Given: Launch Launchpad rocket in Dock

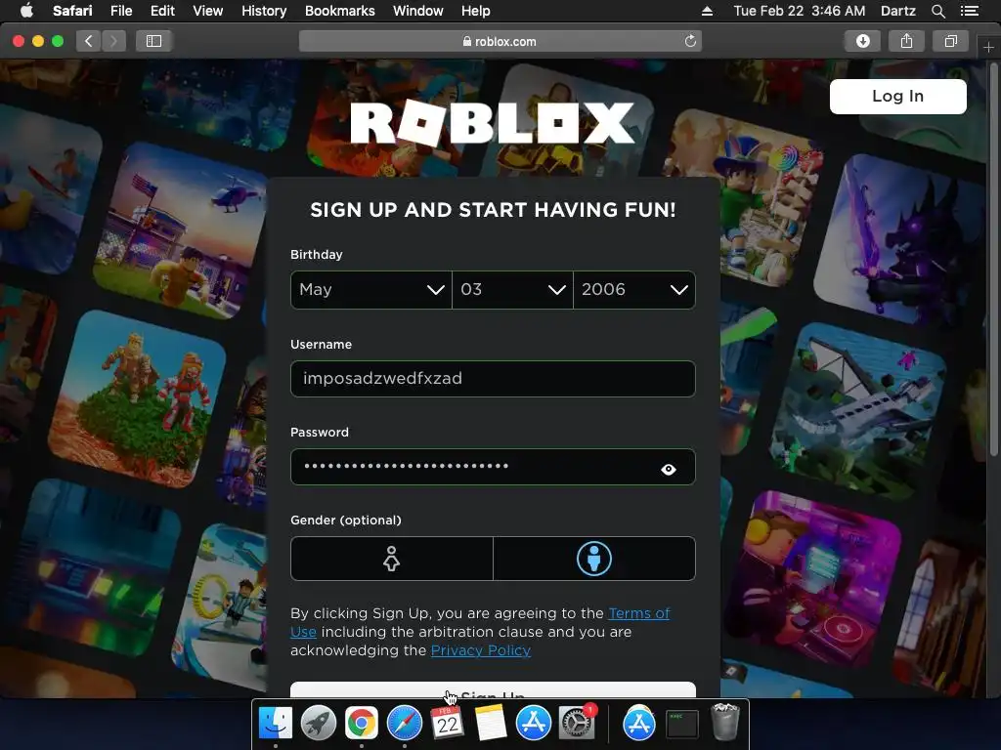Looking at the screenshot, I should coord(318,724).
